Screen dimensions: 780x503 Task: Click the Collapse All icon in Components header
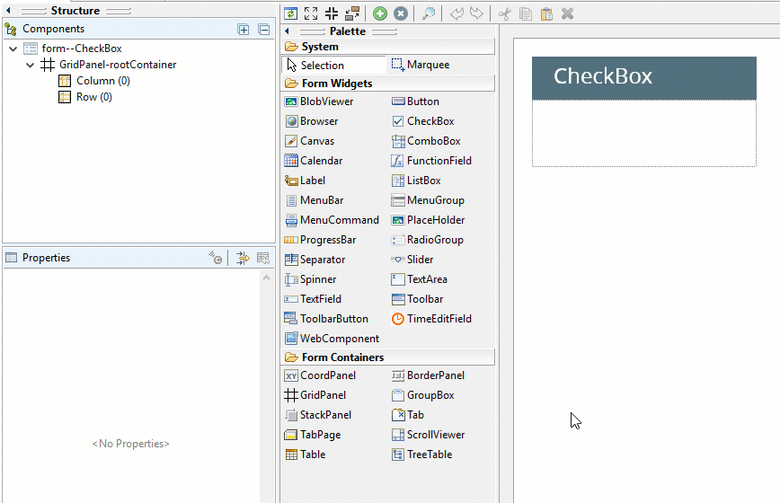point(264,30)
